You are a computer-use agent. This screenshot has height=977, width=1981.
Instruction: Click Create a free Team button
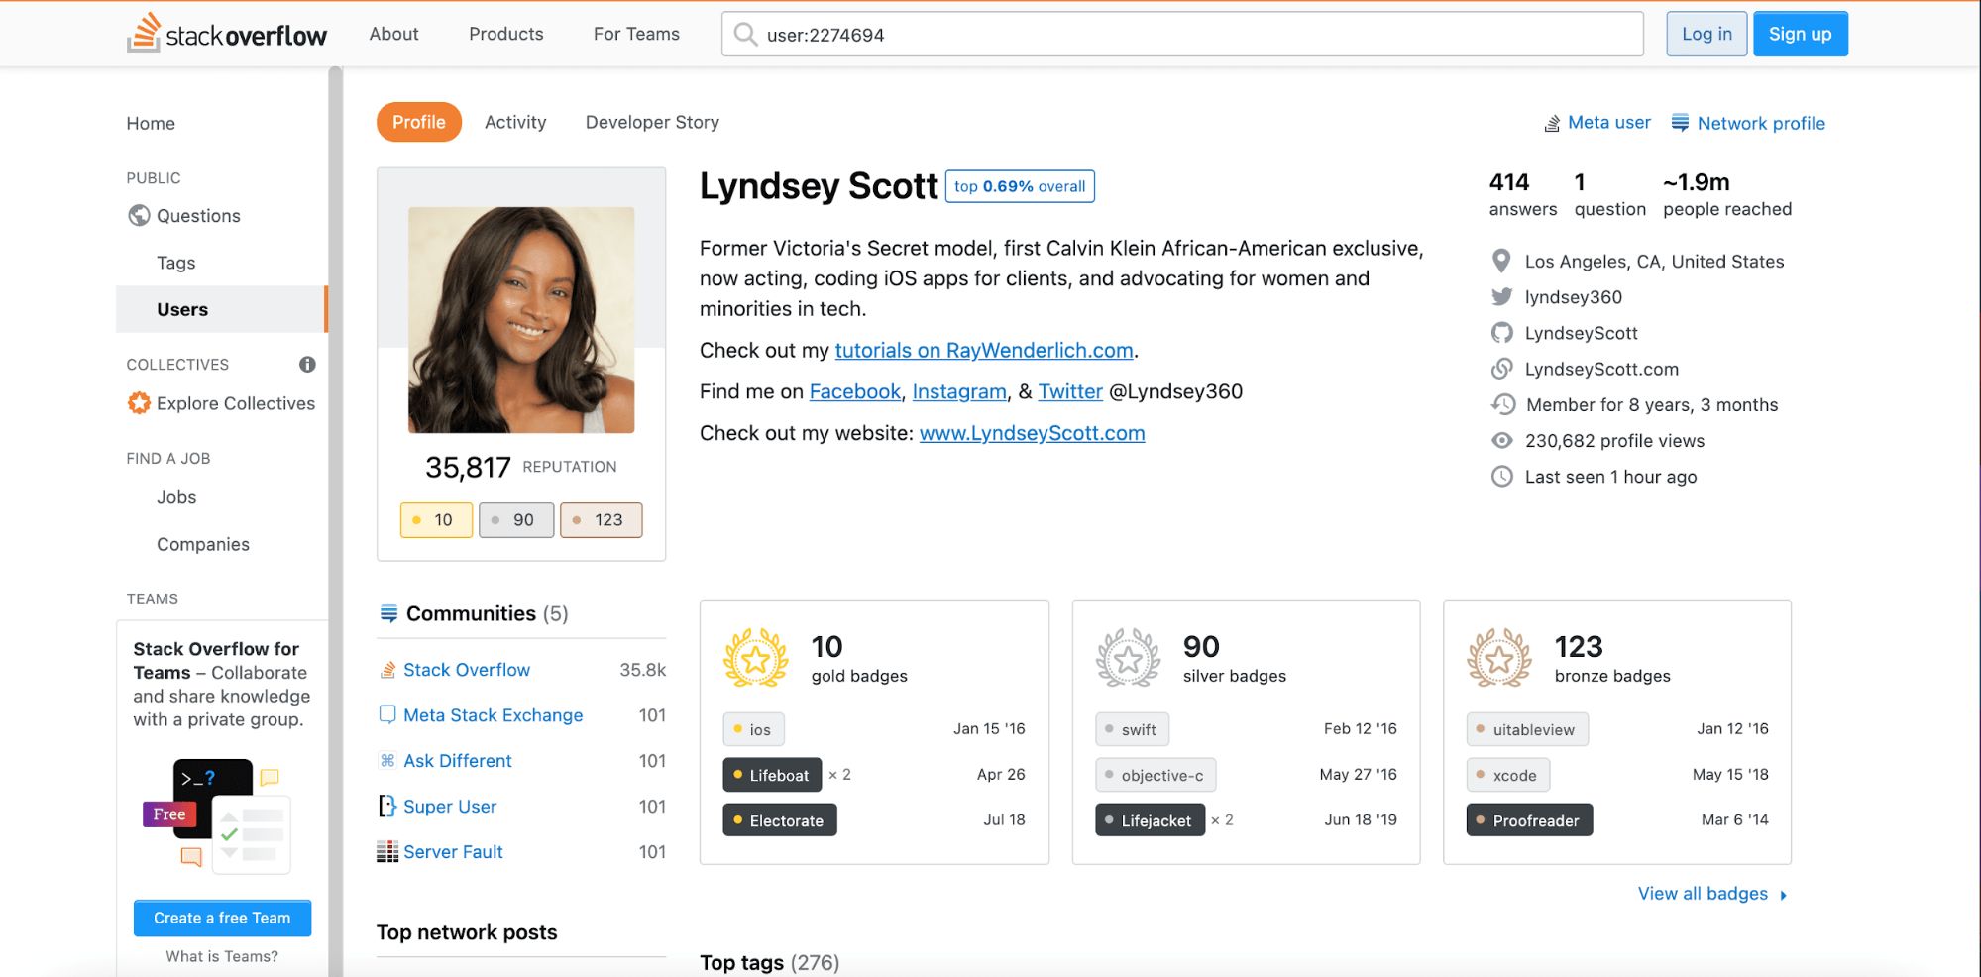pyautogui.click(x=222, y=918)
